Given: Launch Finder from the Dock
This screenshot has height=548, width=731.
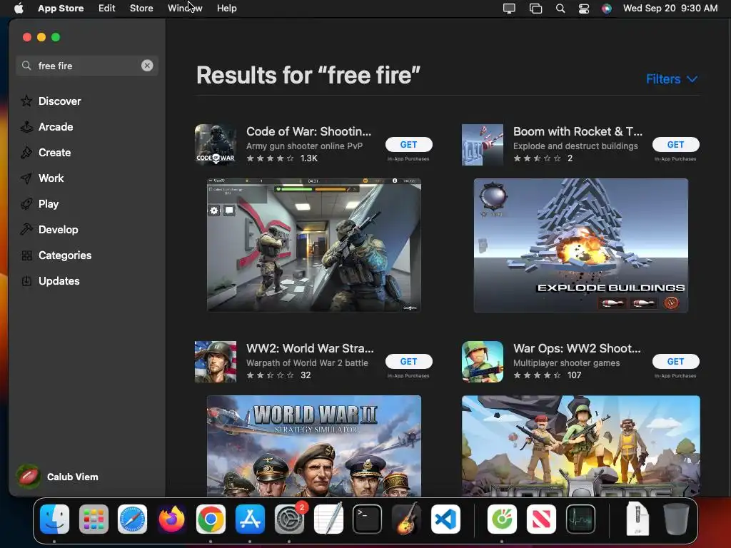Looking at the screenshot, I should click(54, 519).
